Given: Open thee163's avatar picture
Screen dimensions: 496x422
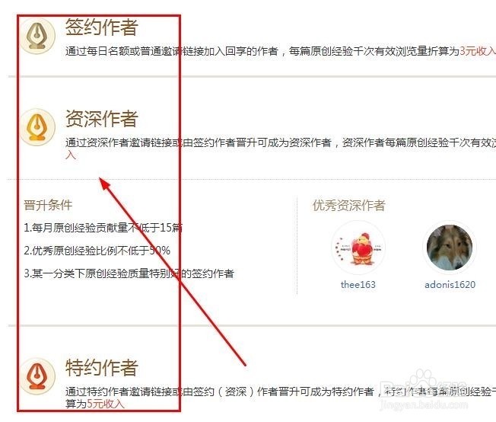Looking at the screenshot, I should pos(358,248).
